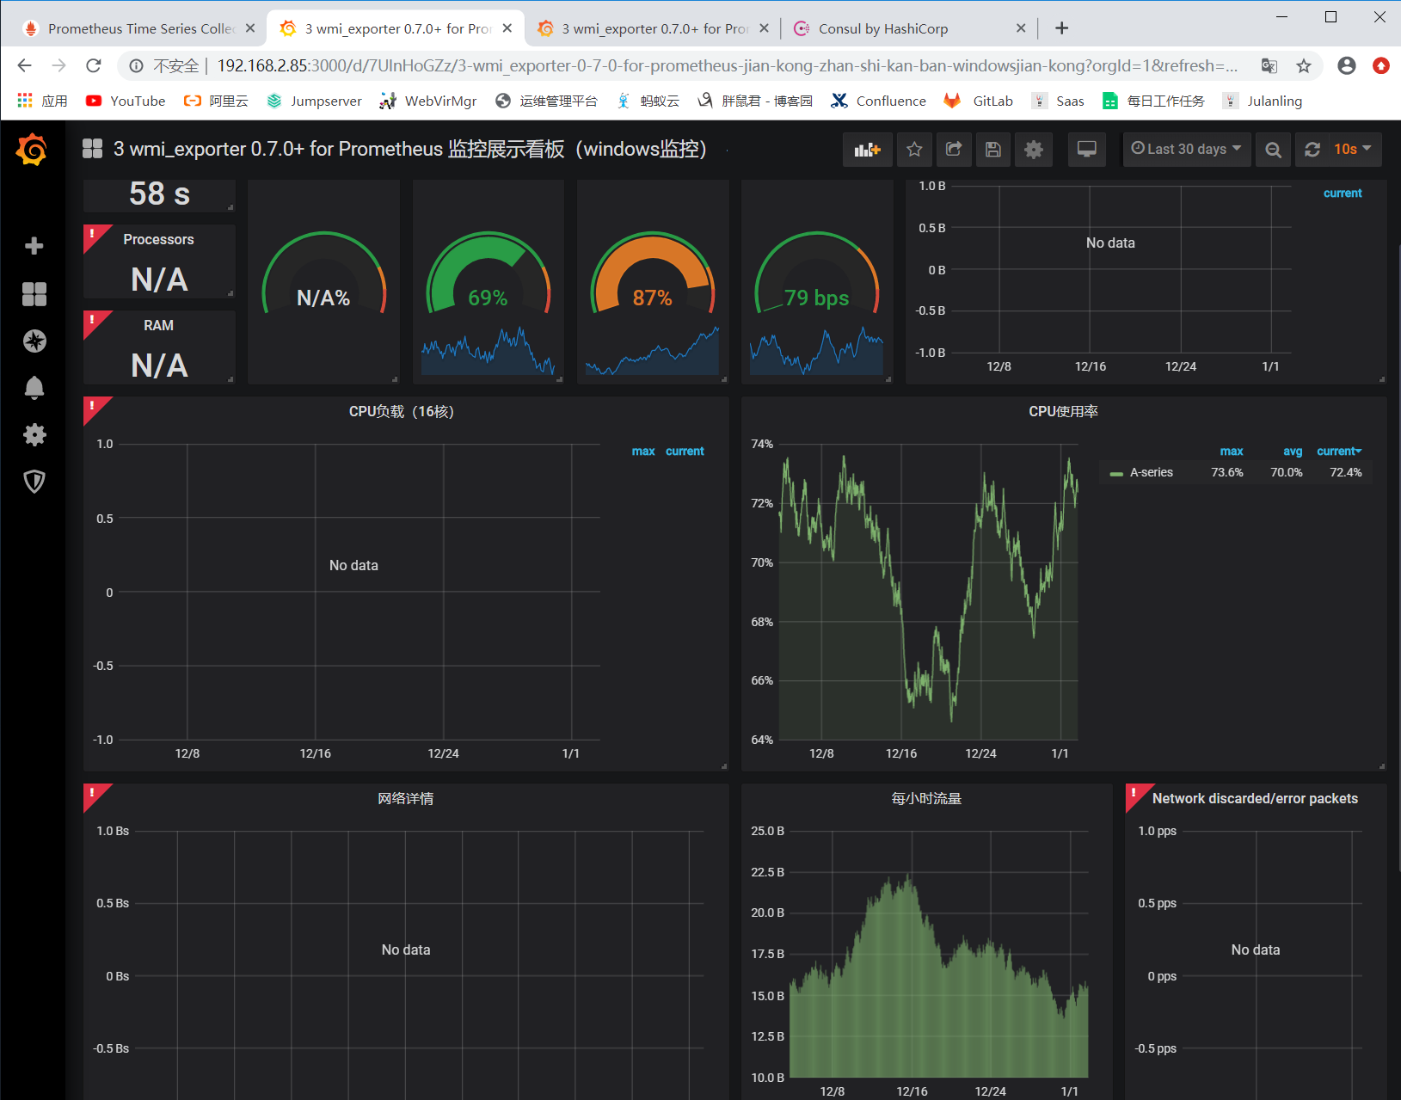Switch to Prometheus Time Series tab
Viewport: 1401px width, 1100px height.
click(x=139, y=28)
